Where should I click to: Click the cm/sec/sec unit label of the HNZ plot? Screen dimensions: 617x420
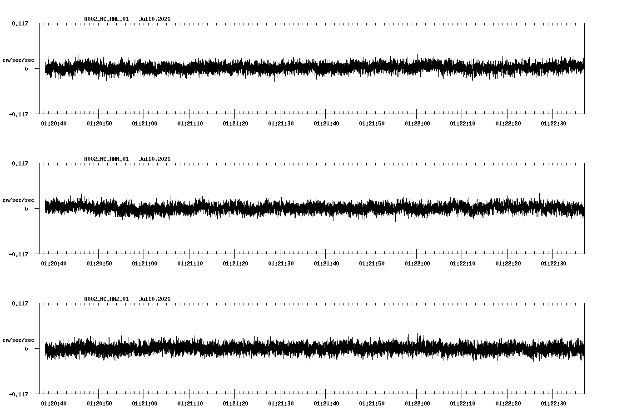click(18, 340)
